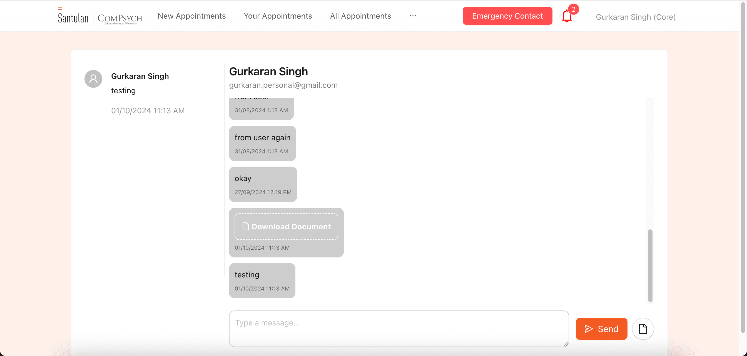
Task: Click the Gurkaran Singh chat header name
Action: (x=268, y=72)
